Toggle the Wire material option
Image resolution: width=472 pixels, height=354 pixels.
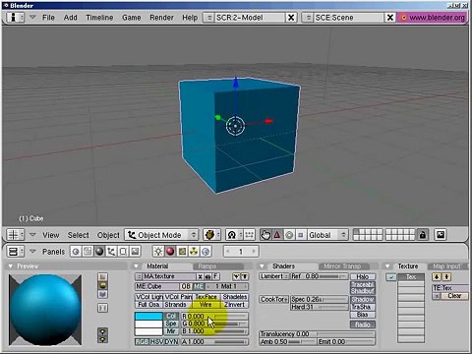tap(206, 305)
